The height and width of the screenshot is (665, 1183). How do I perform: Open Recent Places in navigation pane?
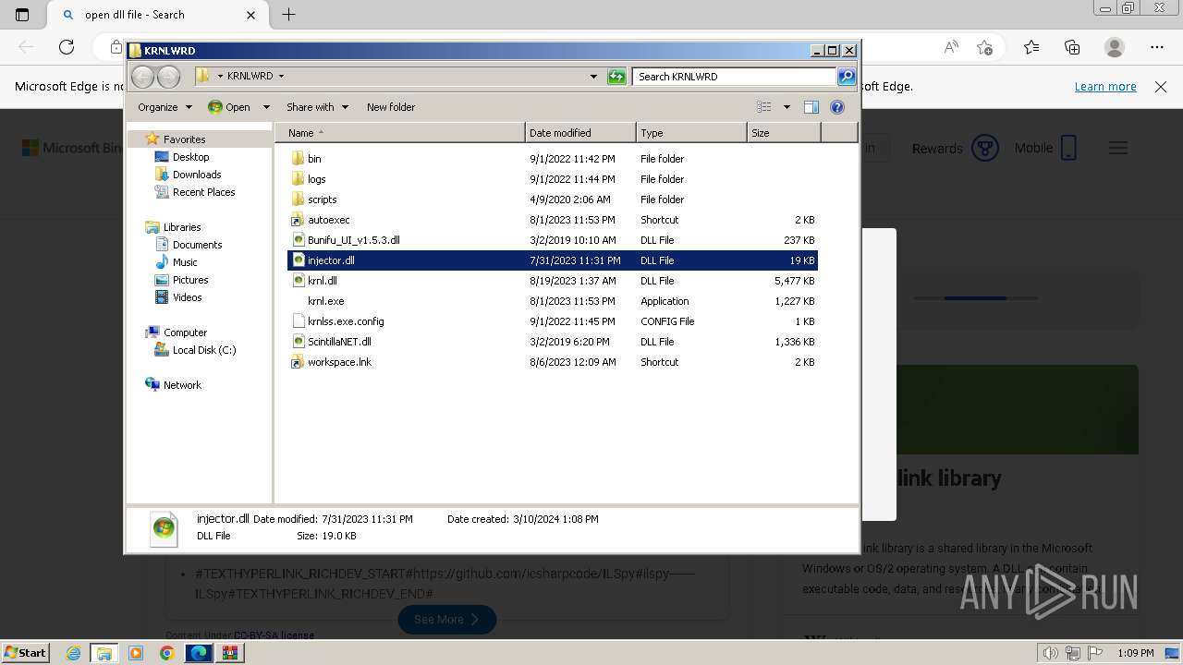(x=203, y=192)
